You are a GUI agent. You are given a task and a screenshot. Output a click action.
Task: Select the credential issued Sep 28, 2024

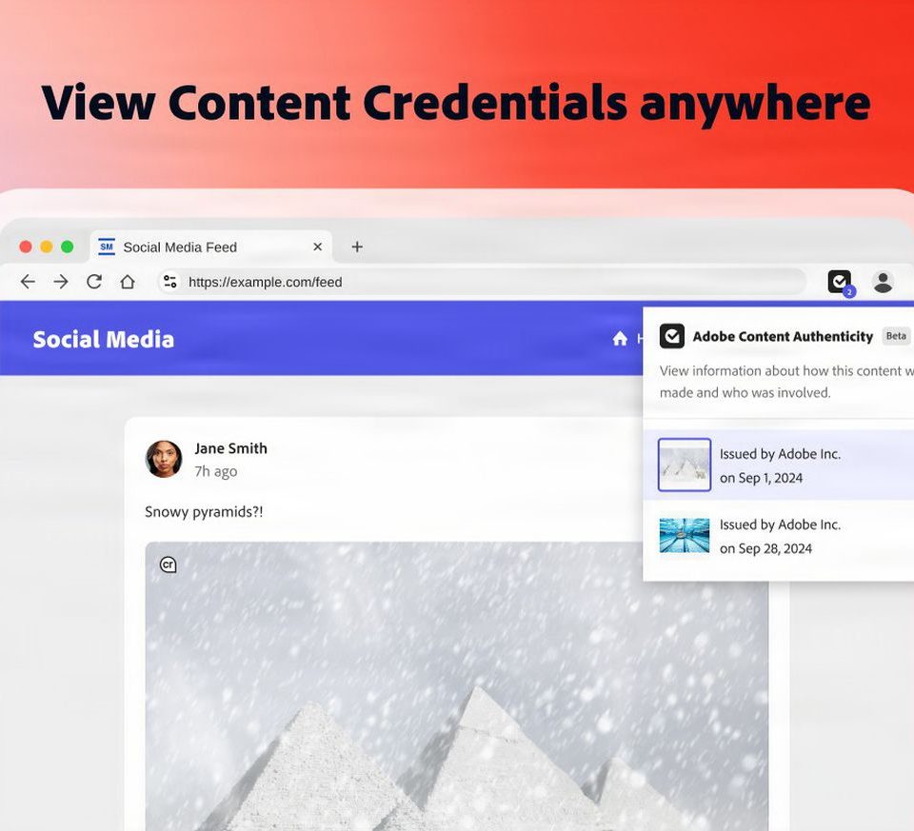pos(778,536)
